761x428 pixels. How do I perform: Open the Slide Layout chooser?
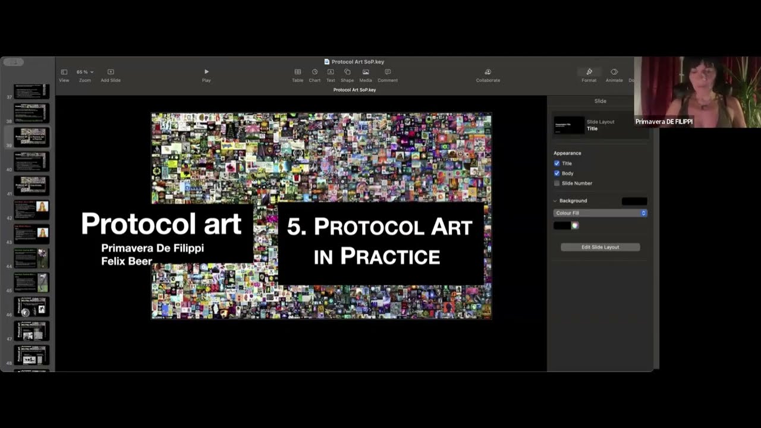[600, 125]
